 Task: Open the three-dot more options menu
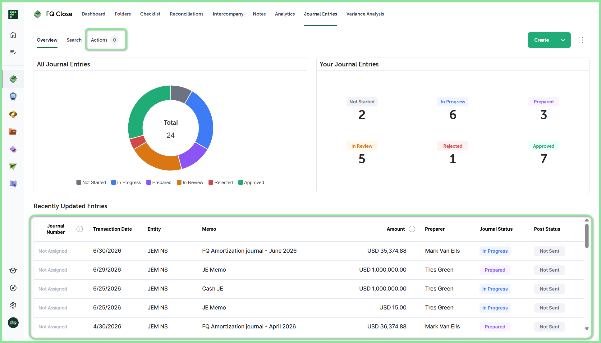coord(583,40)
